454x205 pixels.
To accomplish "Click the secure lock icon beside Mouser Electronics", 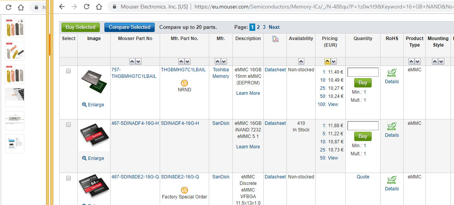I will (114, 7).
